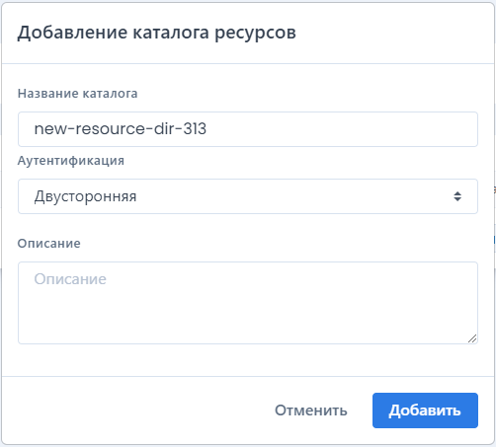Open the Двусторонняя authentication dropdown

248,196
